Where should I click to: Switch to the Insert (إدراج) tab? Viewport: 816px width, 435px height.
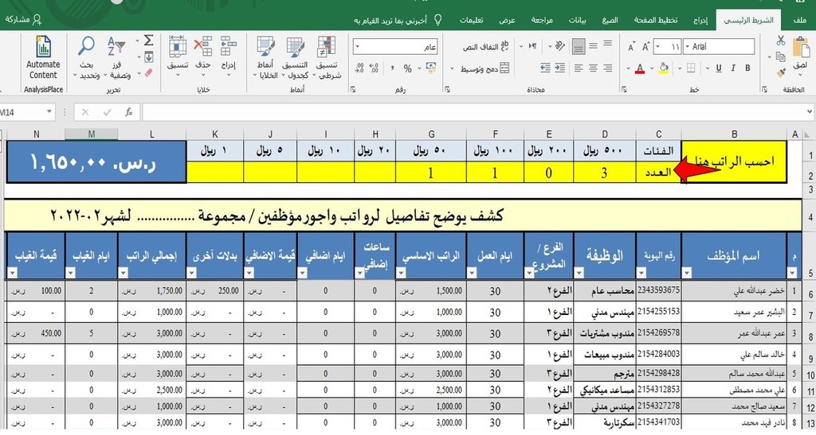coord(700,20)
